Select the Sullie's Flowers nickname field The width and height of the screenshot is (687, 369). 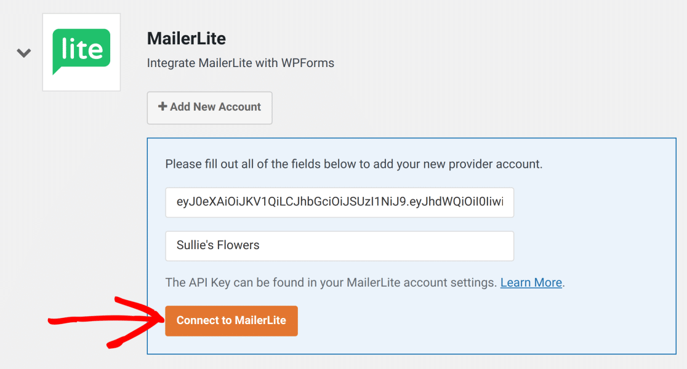[x=339, y=245]
